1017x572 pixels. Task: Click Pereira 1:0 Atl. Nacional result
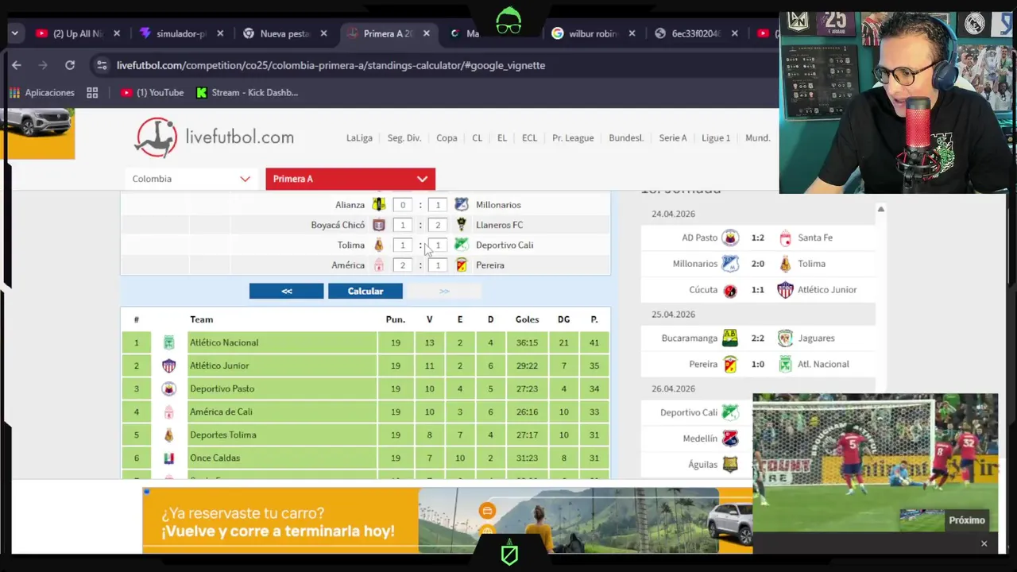(x=758, y=364)
